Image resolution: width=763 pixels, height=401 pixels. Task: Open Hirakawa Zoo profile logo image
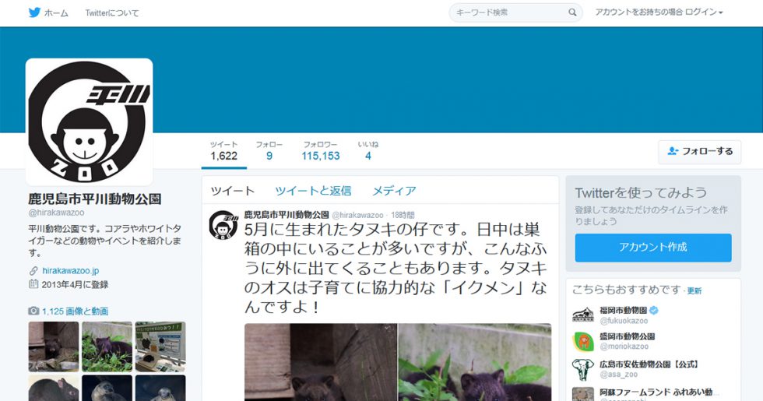tap(89, 121)
